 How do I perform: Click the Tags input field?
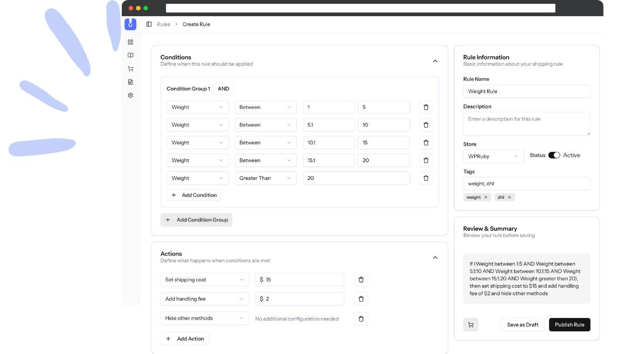pos(527,183)
